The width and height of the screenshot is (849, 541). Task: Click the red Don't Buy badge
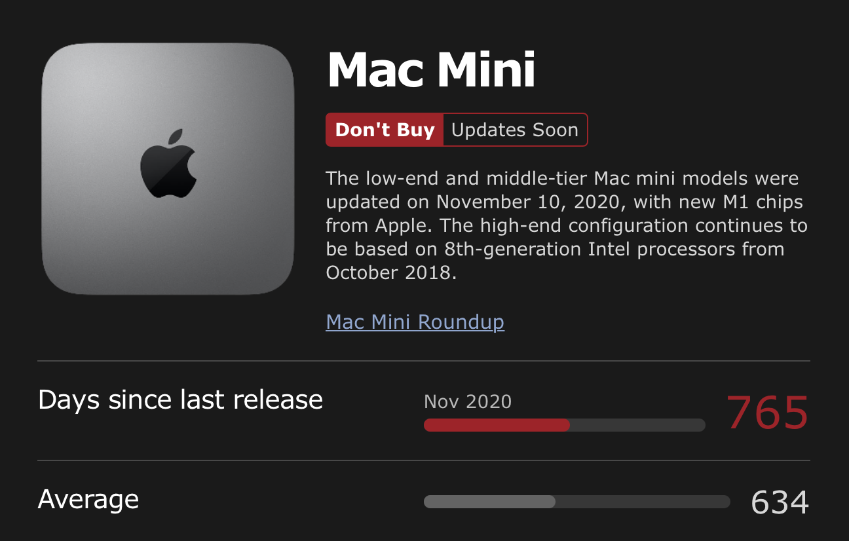385,130
